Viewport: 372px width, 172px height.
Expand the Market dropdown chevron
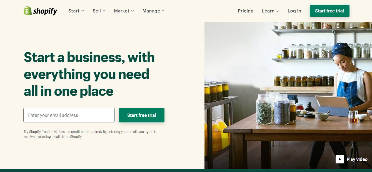tap(133, 11)
